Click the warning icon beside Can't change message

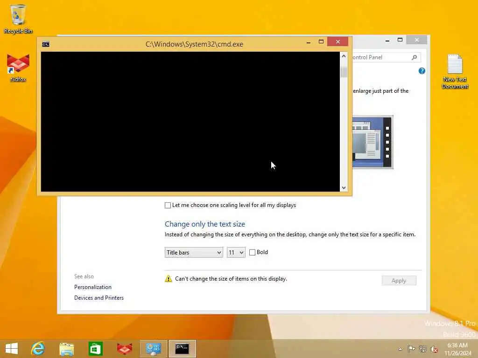(168, 279)
